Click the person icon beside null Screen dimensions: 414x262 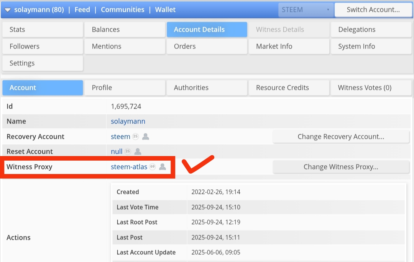pos(138,151)
